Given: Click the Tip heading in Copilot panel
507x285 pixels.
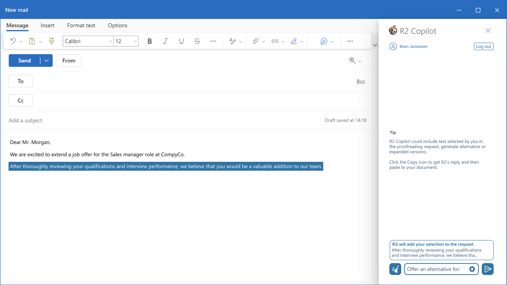Looking at the screenshot, I should tap(393, 132).
